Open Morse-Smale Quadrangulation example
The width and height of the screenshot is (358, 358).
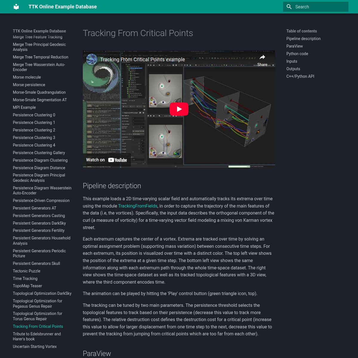tap(39, 92)
